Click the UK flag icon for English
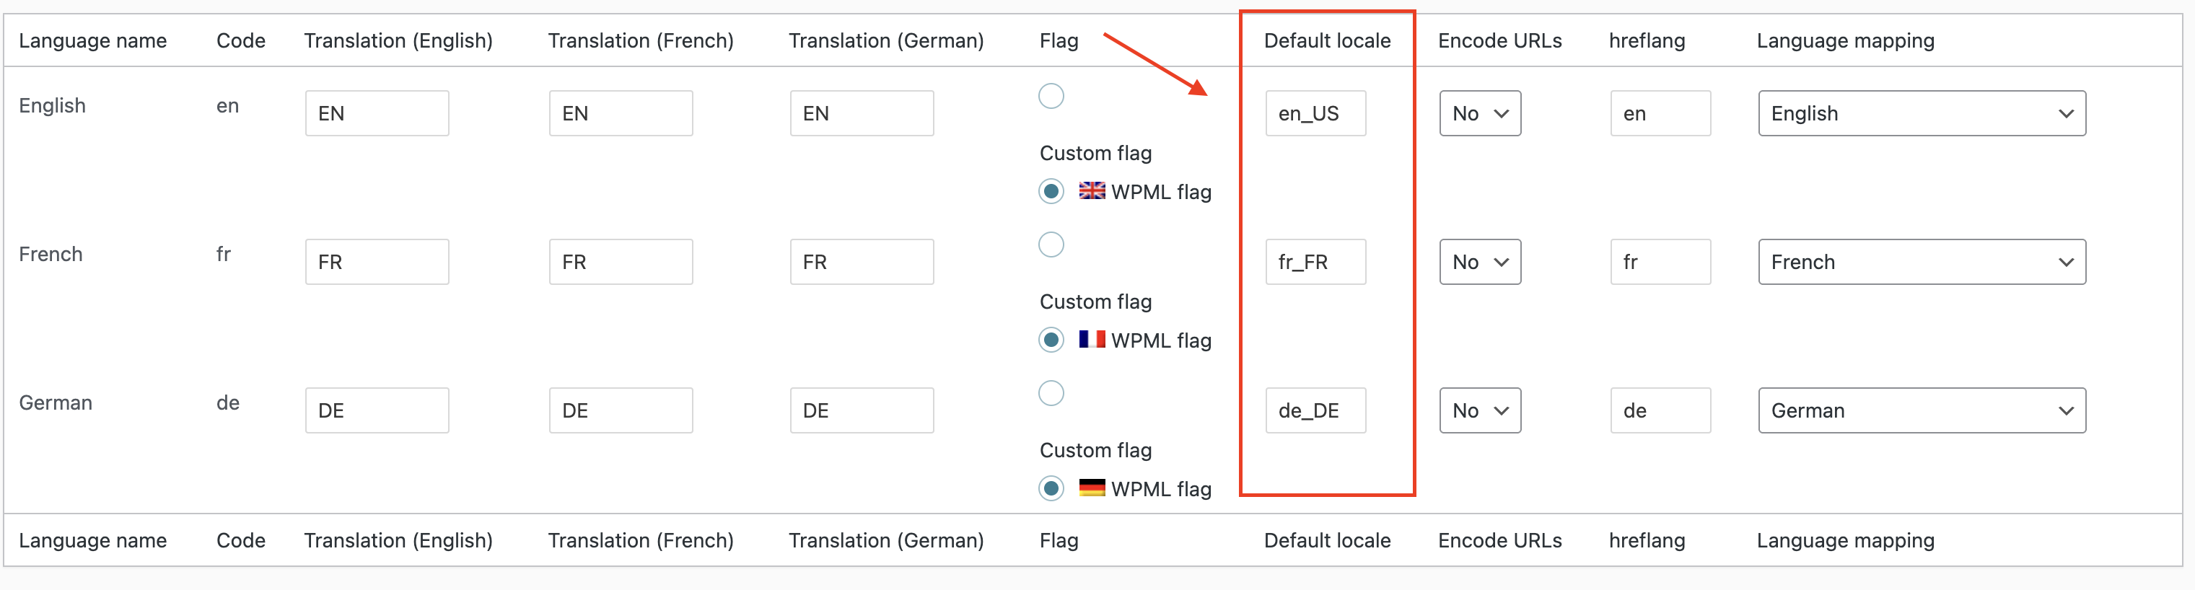The width and height of the screenshot is (2195, 590). (1092, 190)
